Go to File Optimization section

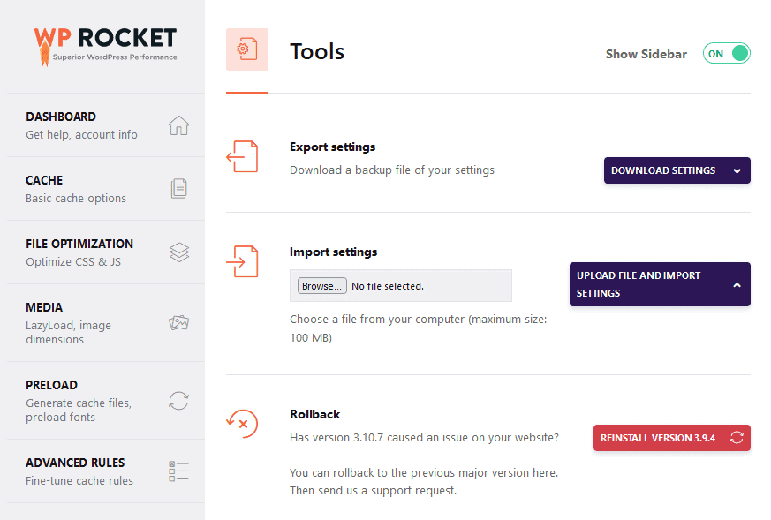[x=106, y=252]
